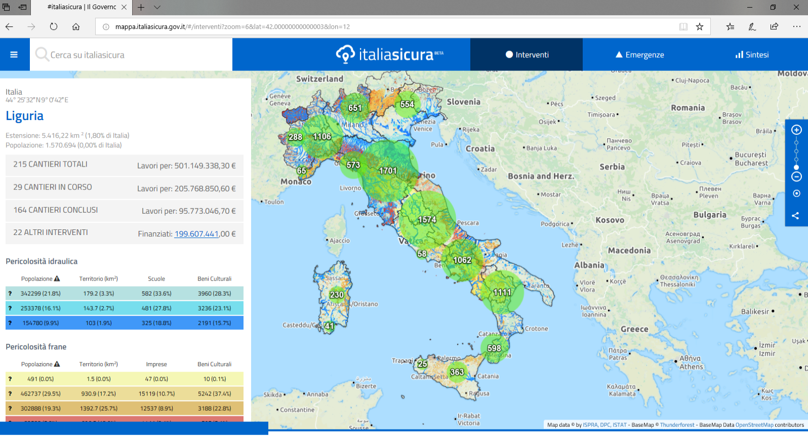Open the 199.607.441 financing link
This screenshot has height=436, width=808.
click(196, 234)
